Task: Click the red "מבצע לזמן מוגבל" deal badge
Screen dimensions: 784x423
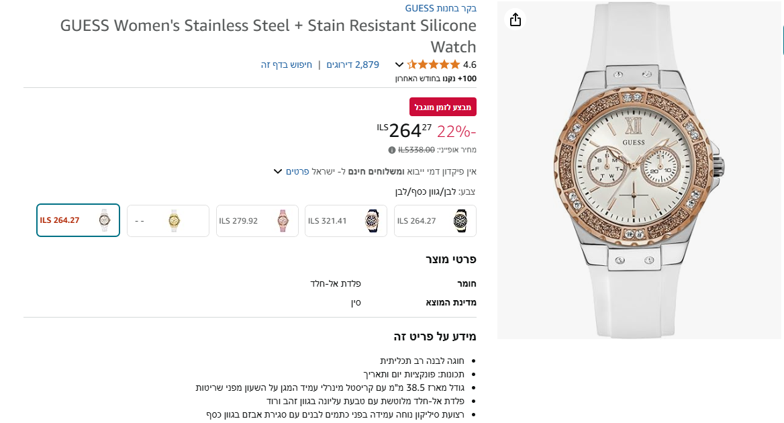Action: (442, 106)
